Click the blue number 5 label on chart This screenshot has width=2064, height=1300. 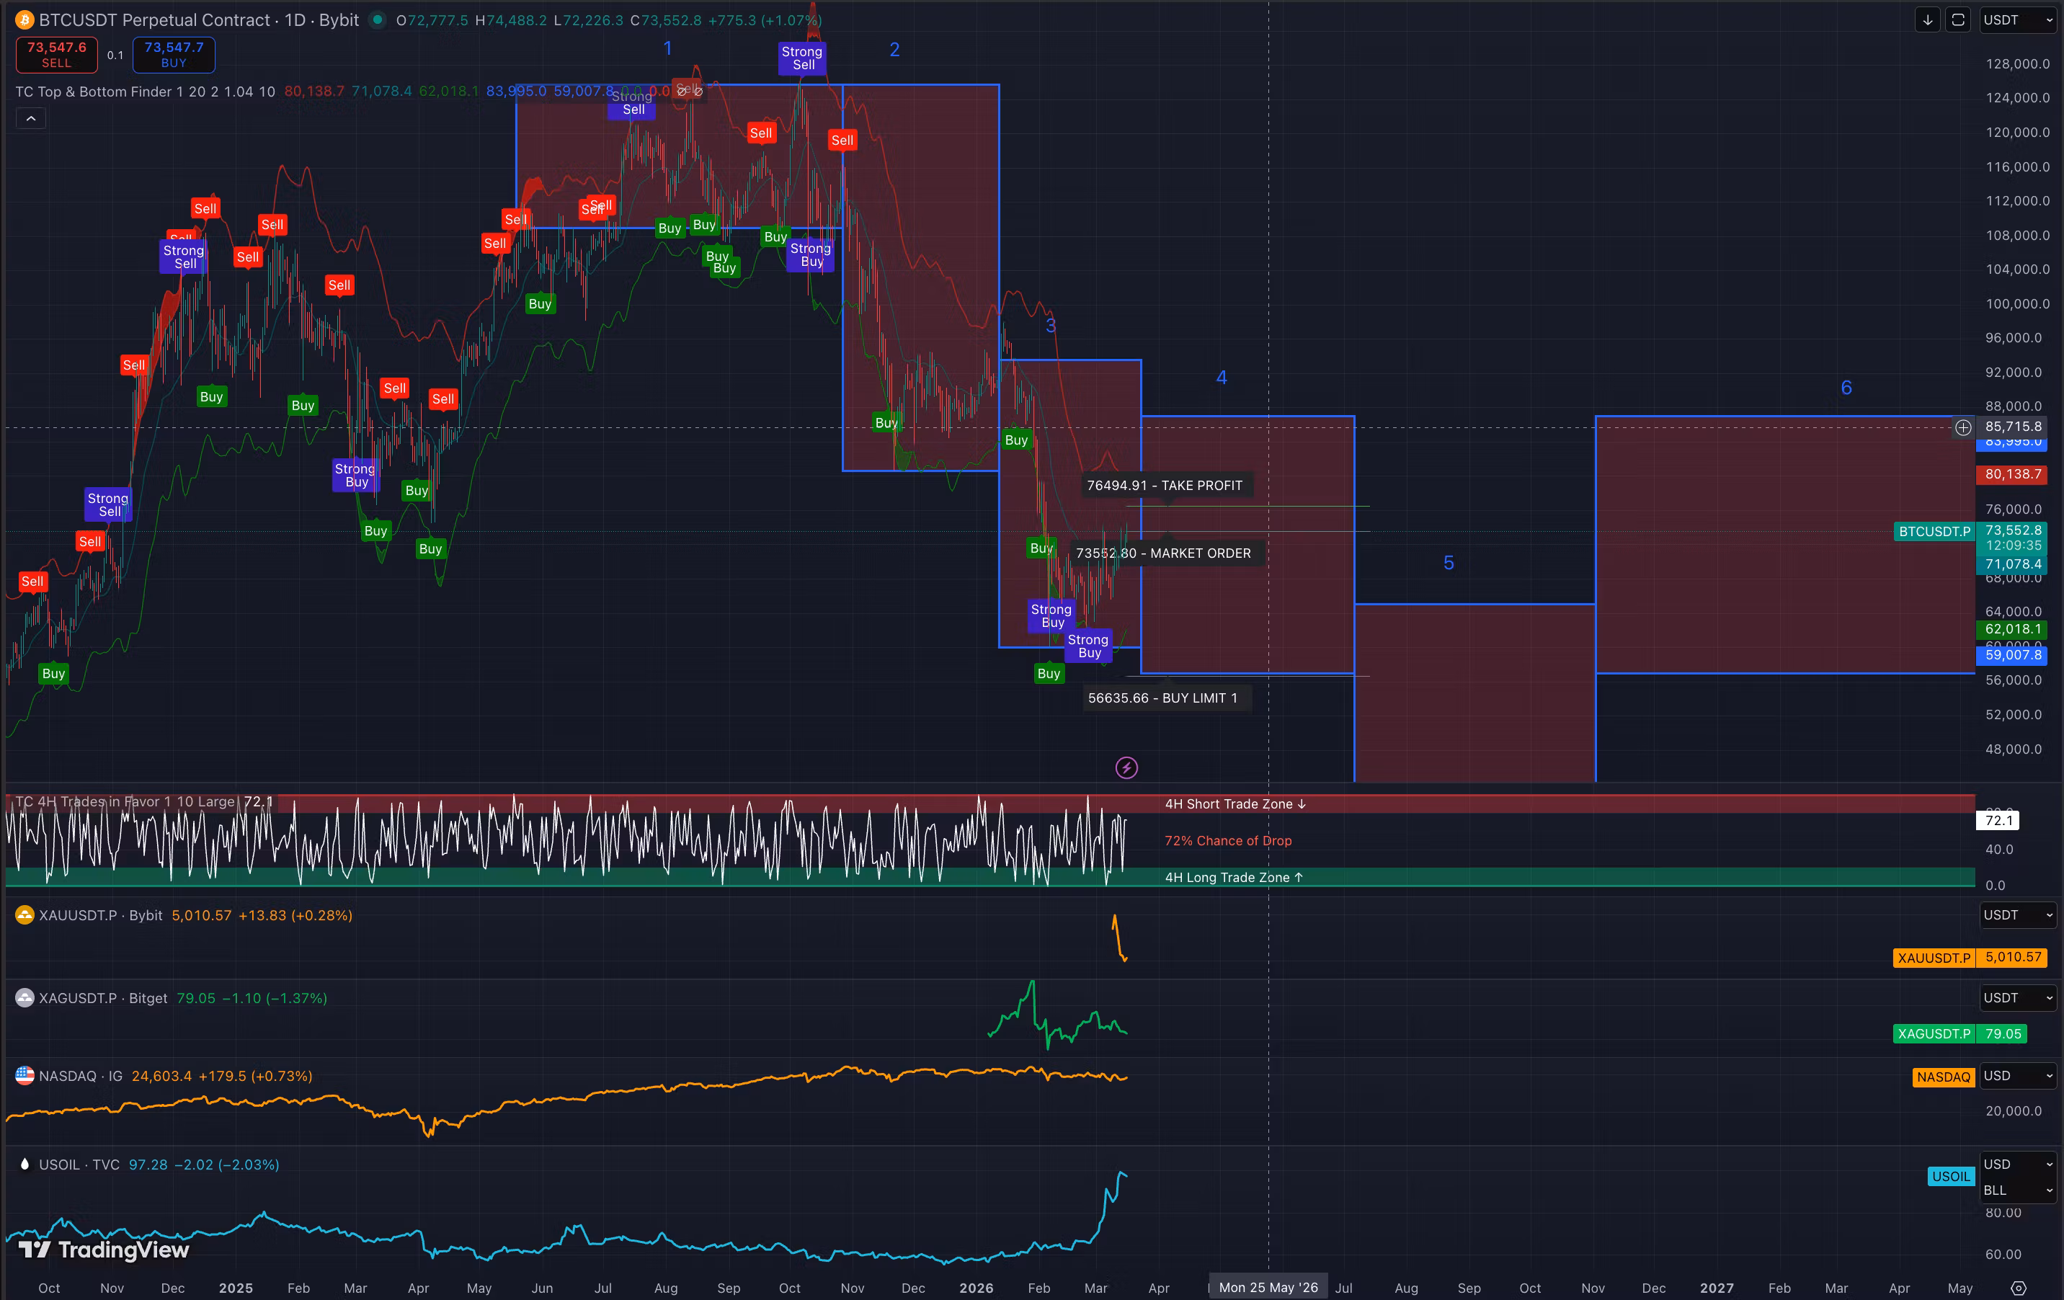pos(1449,563)
